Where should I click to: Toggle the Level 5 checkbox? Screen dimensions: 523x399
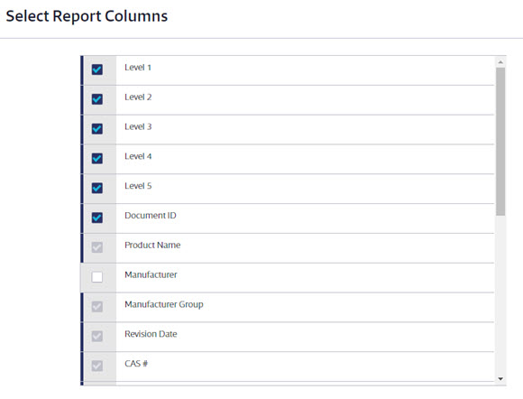[x=97, y=188]
